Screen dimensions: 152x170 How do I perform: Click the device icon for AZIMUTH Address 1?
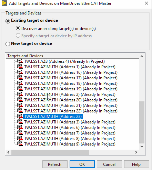click(20, 67)
